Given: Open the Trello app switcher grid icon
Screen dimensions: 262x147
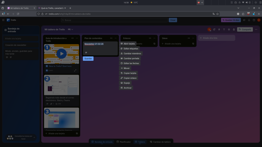Looking at the screenshot, I should pos(3,20).
